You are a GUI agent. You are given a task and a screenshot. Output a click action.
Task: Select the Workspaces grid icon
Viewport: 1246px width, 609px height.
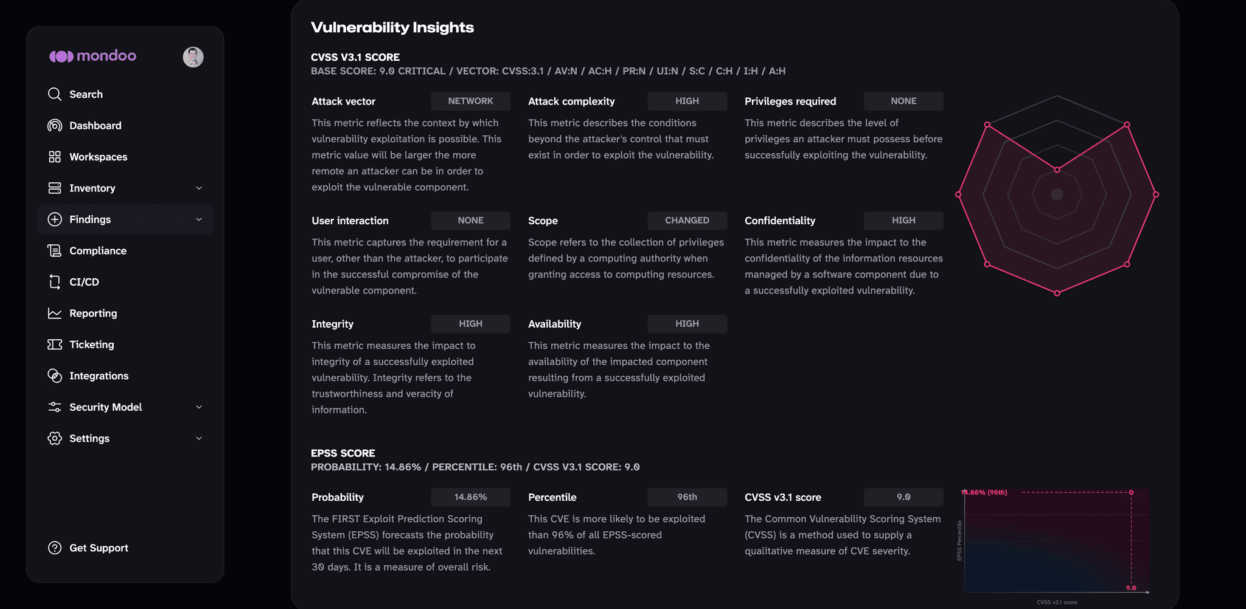(55, 157)
